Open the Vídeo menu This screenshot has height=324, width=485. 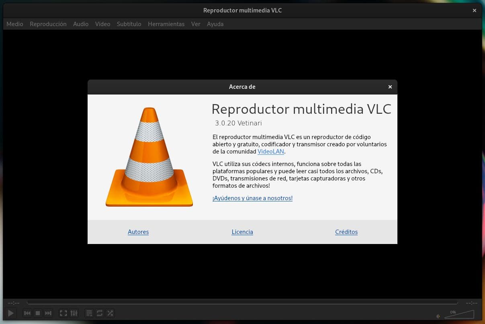click(x=102, y=24)
